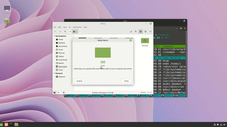Viewport: 227px width, 127px height.
Task: Launch Firefox from the taskbar
Action: tap(6, 125)
